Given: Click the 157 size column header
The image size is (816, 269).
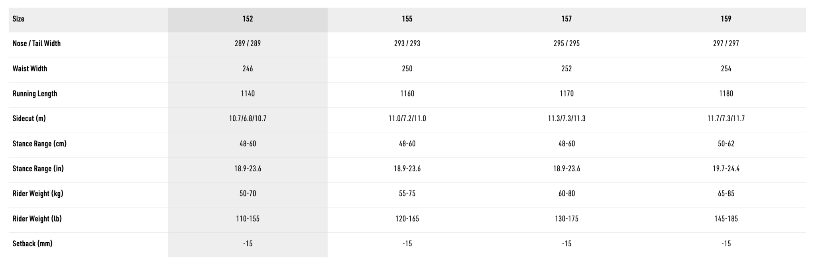Looking at the screenshot, I should click(x=566, y=19).
